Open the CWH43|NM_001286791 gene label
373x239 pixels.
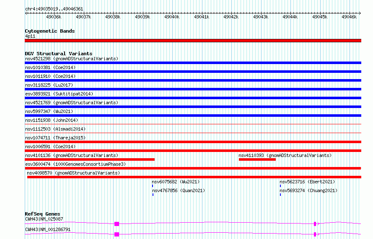point(48,229)
